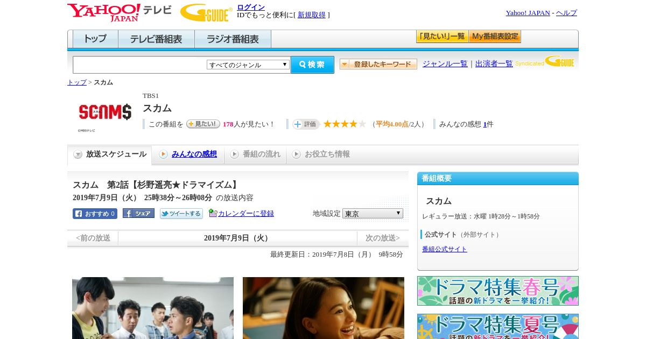Go to 次の放送> next broadcast
This screenshot has height=339, width=646.
(383, 238)
